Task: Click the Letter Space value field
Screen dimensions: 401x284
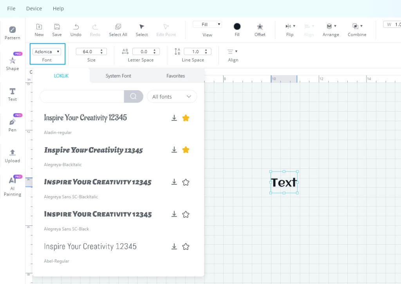Action: click(144, 52)
